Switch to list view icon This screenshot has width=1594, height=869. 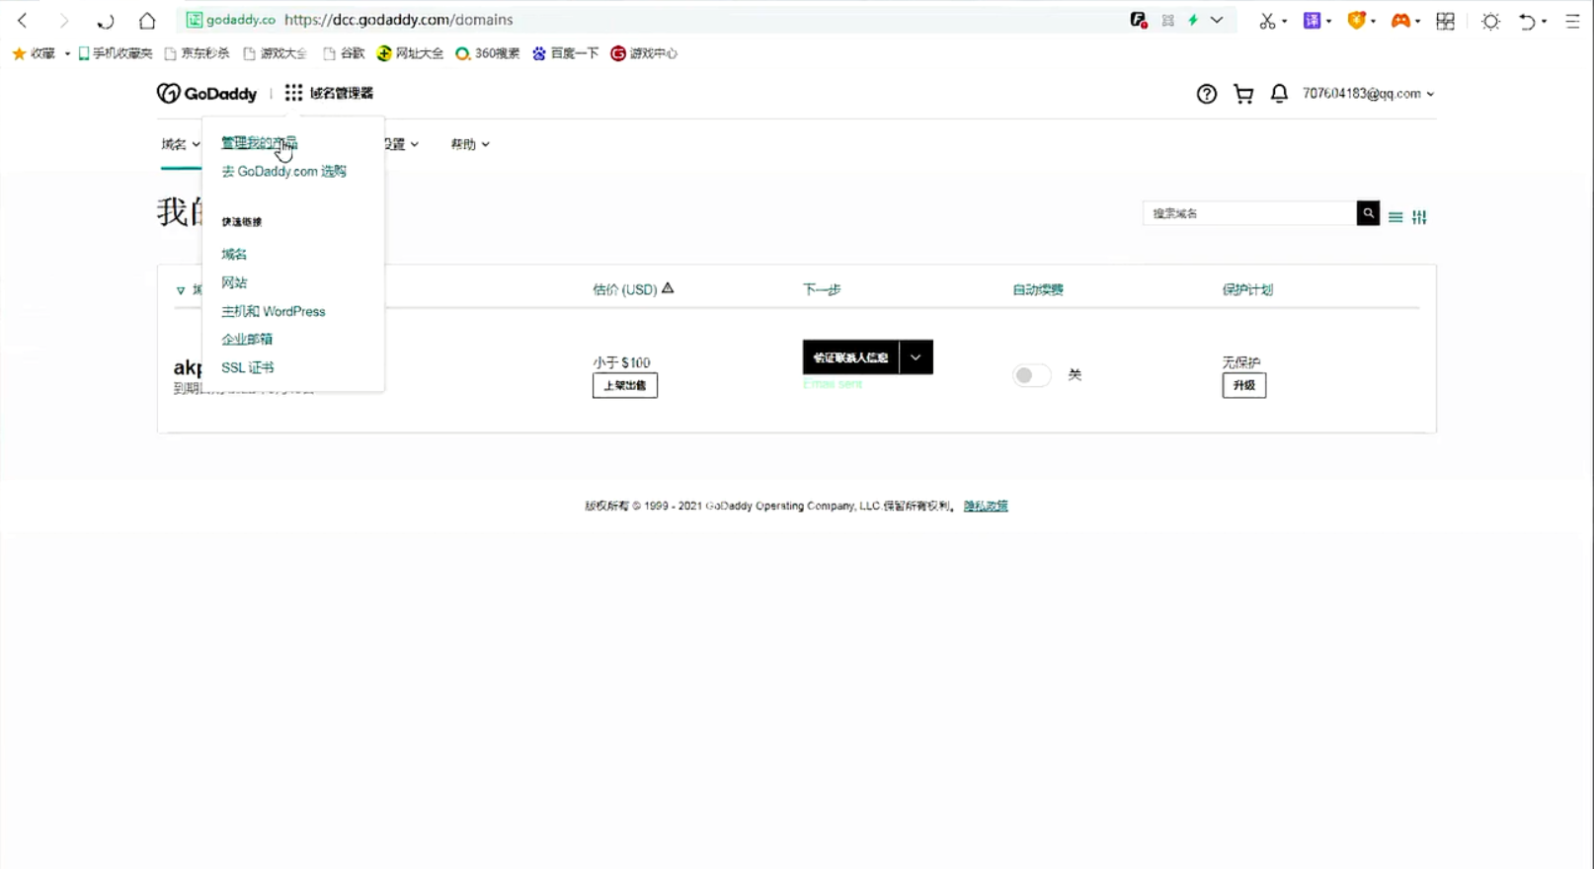point(1395,217)
